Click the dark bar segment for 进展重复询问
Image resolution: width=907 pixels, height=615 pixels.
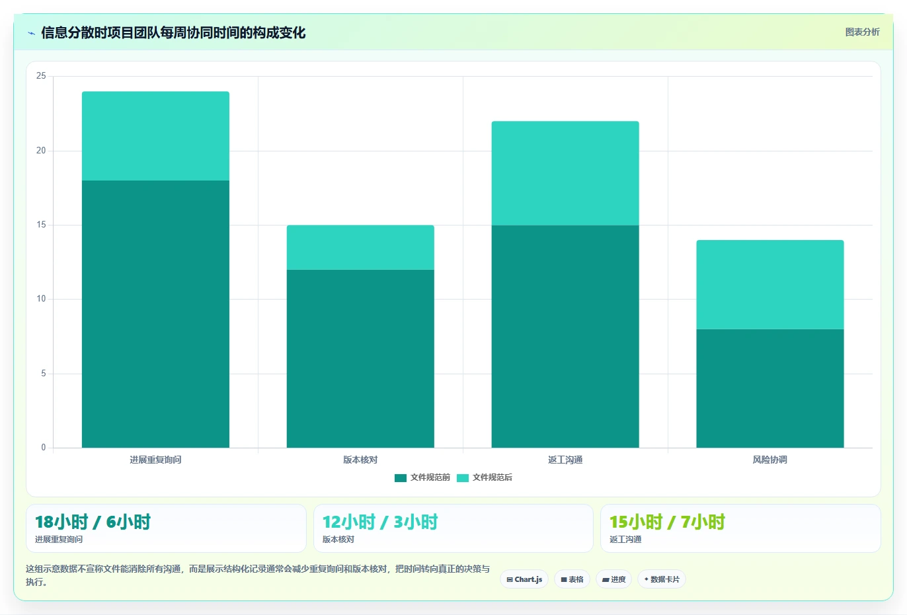(155, 314)
